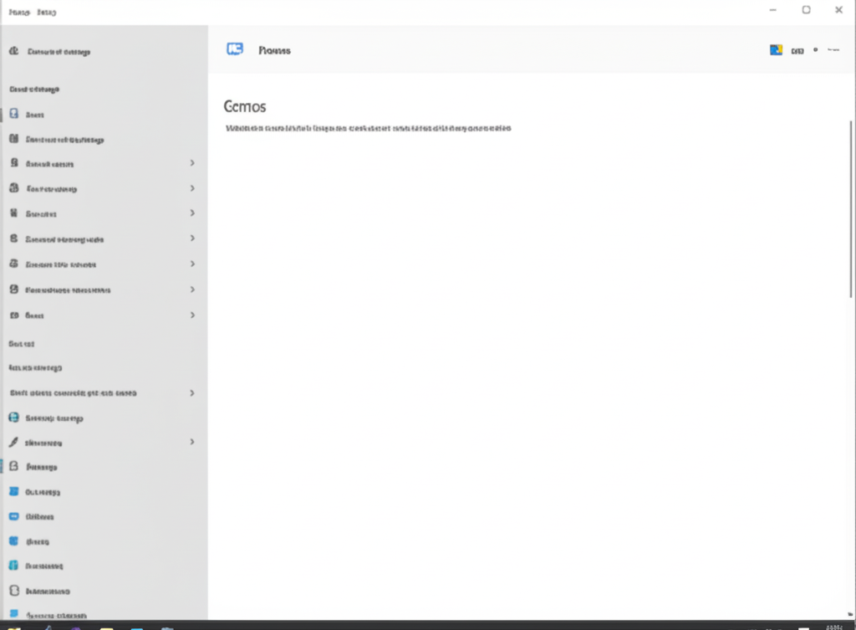Viewport: 856px width, 630px height.
Task: Click the text label next to the blue-and-yellow header icon
Action: coord(797,51)
